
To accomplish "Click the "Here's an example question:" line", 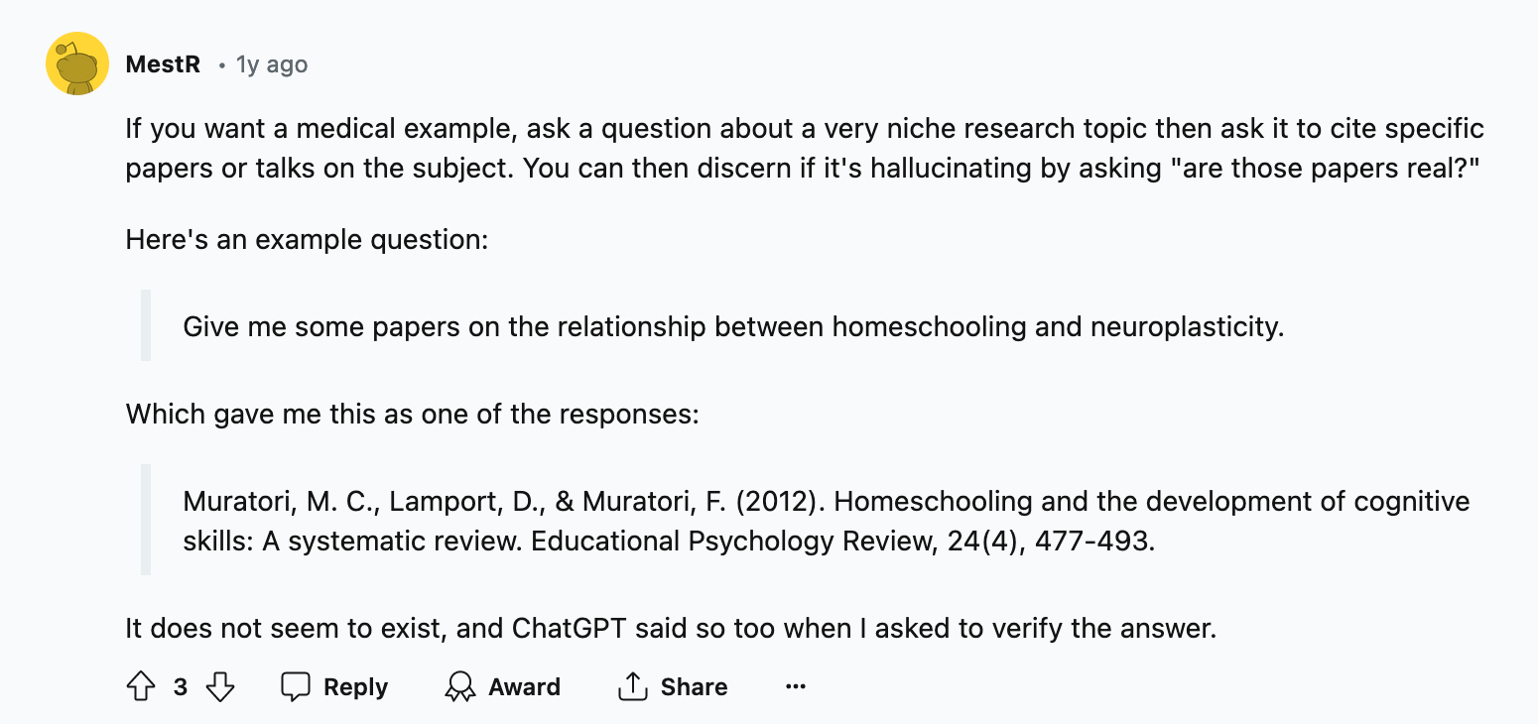I will click(307, 239).
